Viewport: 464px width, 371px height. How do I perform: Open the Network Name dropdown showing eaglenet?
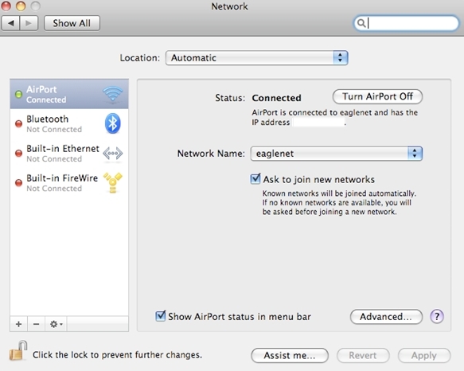click(337, 154)
